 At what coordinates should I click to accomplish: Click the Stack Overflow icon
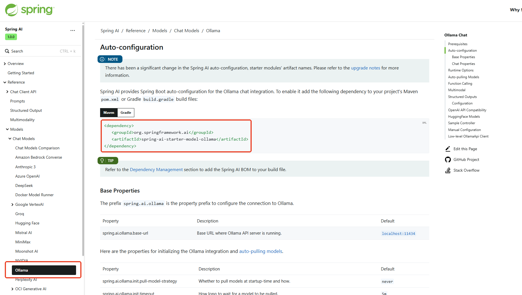448,170
